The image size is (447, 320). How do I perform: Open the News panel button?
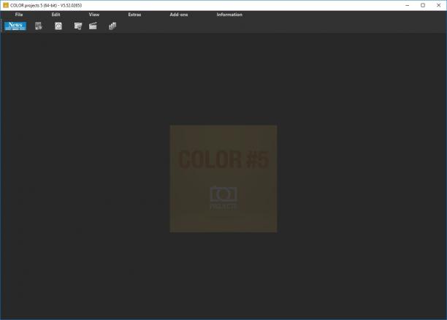pyautogui.click(x=15, y=26)
